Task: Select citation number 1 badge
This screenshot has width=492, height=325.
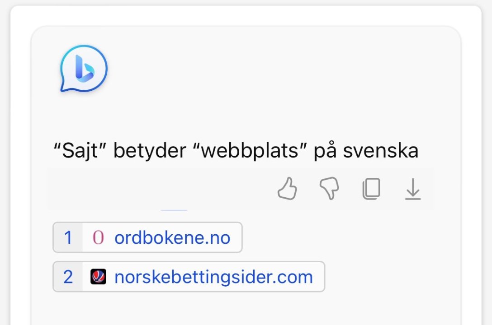Action: tap(68, 237)
